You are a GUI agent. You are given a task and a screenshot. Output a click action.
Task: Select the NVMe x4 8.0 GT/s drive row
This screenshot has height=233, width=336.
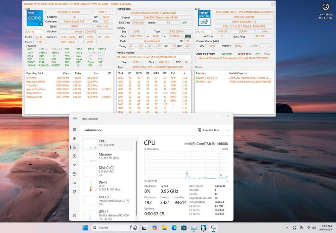pyautogui.click(x=235, y=78)
